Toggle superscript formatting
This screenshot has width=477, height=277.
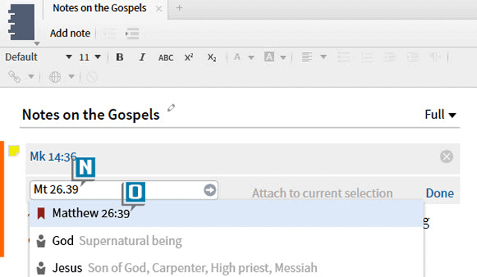tap(189, 57)
